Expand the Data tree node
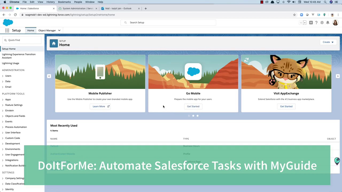 (x=3, y=81)
